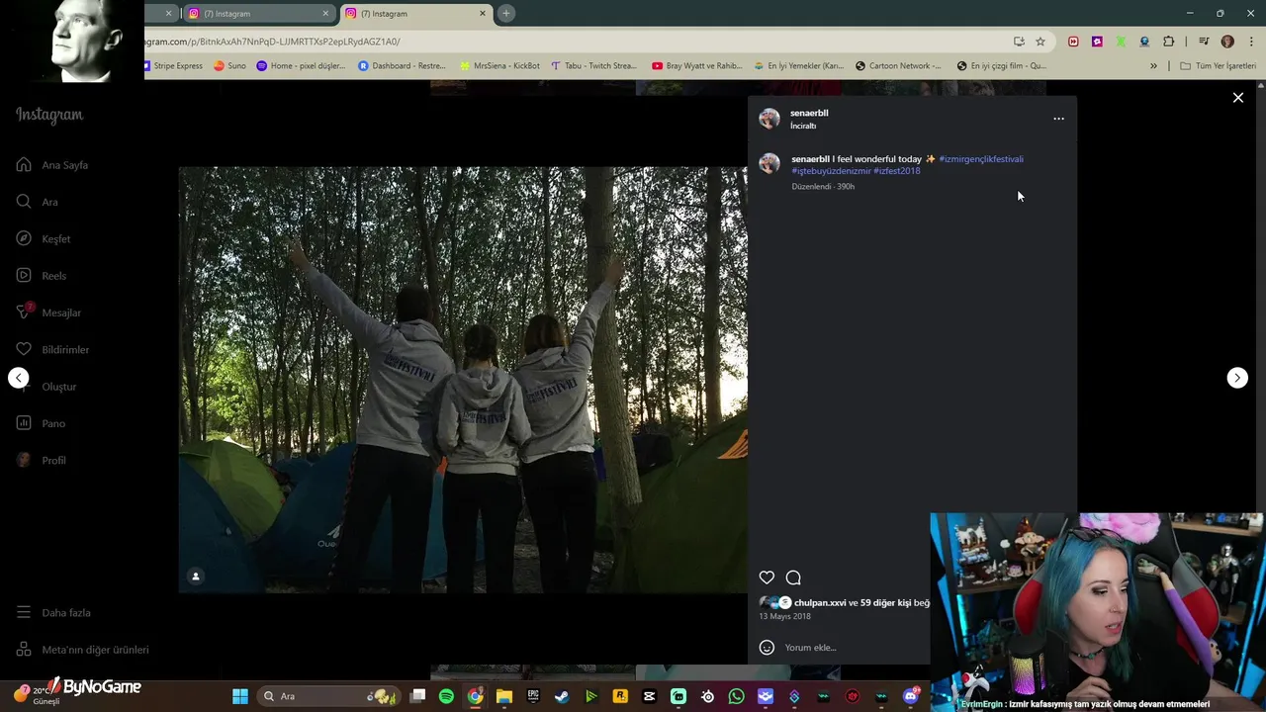The width and height of the screenshot is (1266, 712).
Task: Open the browser extensions puzzle icon
Action: coord(1168,42)
